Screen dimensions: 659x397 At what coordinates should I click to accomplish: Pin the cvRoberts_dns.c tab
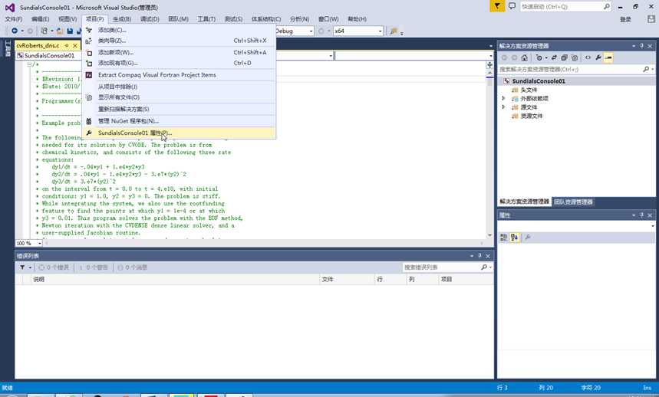coord(67,45)
